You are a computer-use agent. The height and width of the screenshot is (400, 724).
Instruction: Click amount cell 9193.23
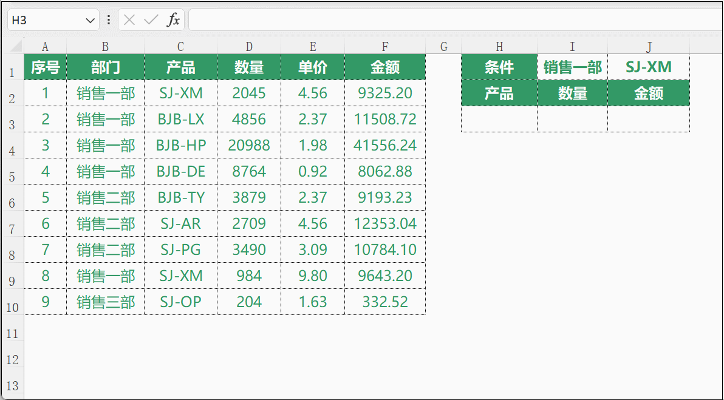pos(385,197)
